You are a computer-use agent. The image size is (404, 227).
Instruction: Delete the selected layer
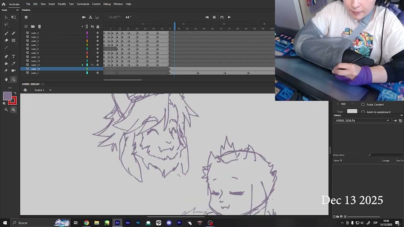[x=39, y=26]
